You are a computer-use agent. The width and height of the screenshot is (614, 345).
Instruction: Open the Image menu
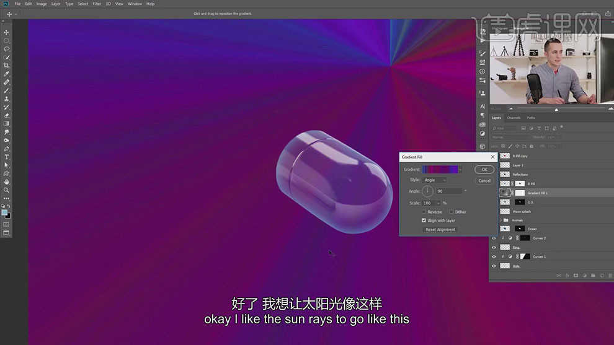pos(42,4)
